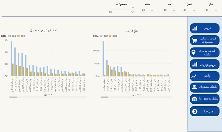Click the person icon for باشگاه مشتریان

point(195,87)
